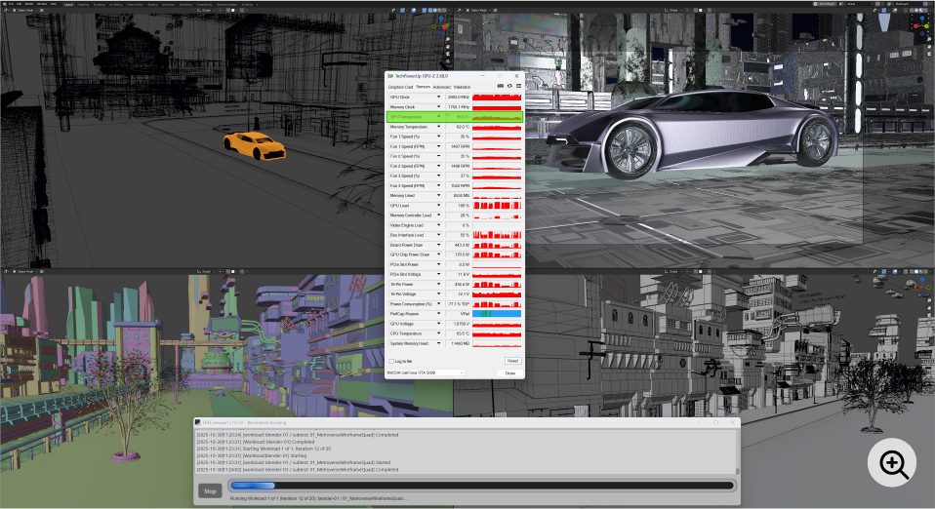Click the Close button in GPU-Z
The height and width of the screenshot is (509, 935).
point(510,372)
